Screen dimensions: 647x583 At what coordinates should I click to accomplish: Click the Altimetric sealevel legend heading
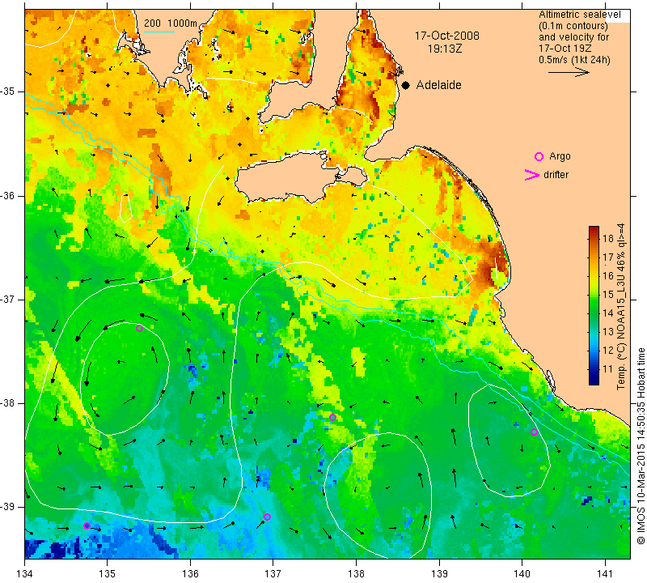(579, 15)
